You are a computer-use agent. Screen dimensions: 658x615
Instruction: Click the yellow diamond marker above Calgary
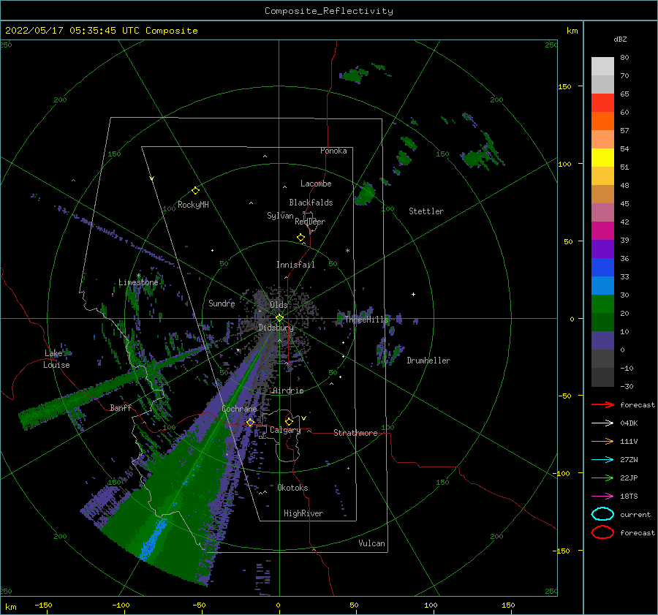(289, 421)
